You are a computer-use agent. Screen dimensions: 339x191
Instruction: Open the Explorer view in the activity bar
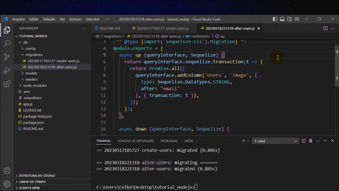click(7, 30)
